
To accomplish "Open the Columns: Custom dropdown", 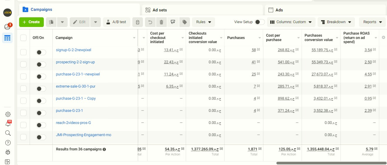I will click(x=291, y=22).
